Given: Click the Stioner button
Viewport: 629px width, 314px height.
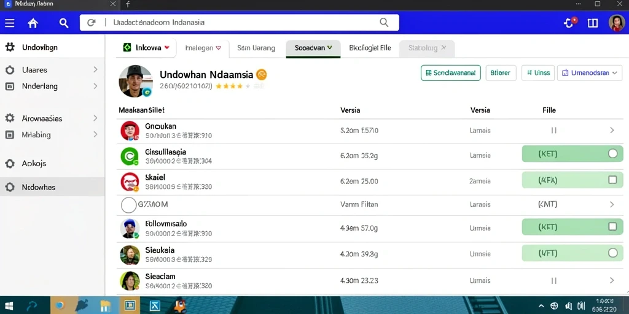Looking at the screenshot, I should coord(501,73).
